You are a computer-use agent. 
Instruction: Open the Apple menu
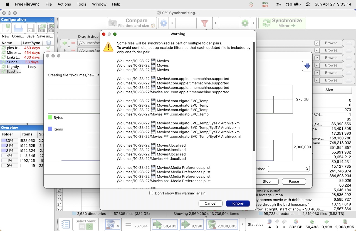[8, 4]
